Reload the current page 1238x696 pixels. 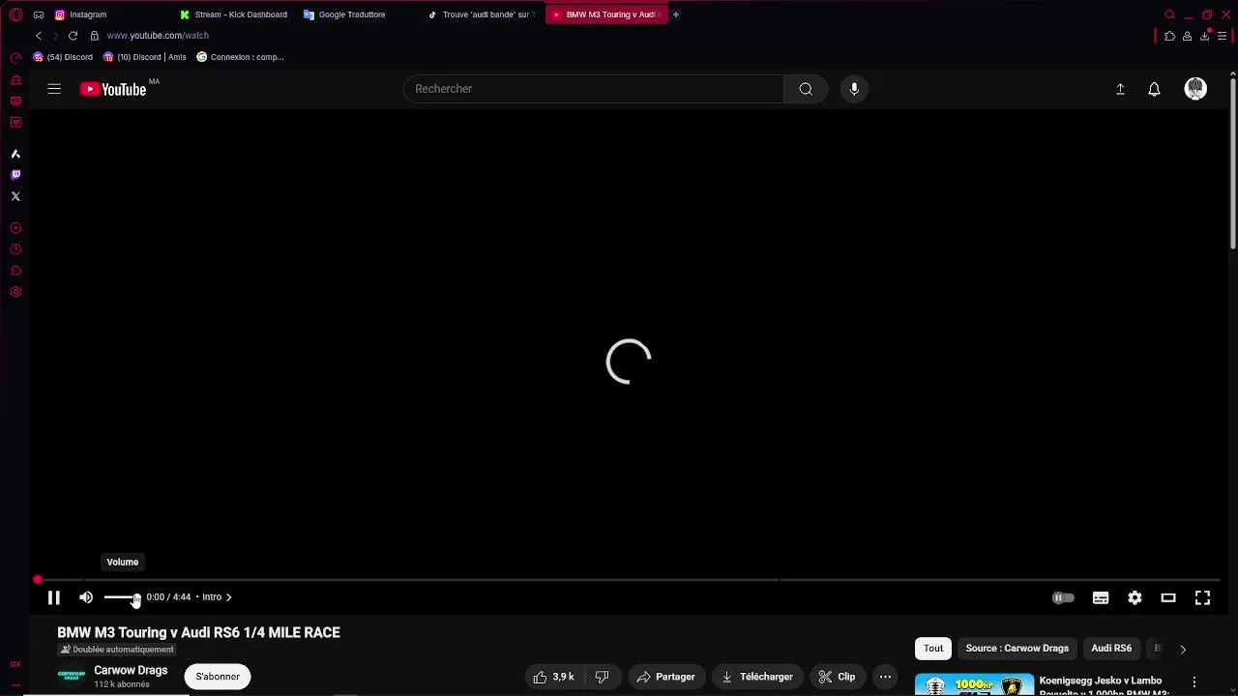73,36
